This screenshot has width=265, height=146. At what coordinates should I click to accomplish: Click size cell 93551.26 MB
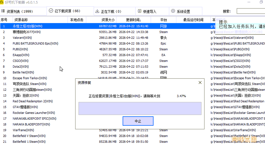click(108, 32)
